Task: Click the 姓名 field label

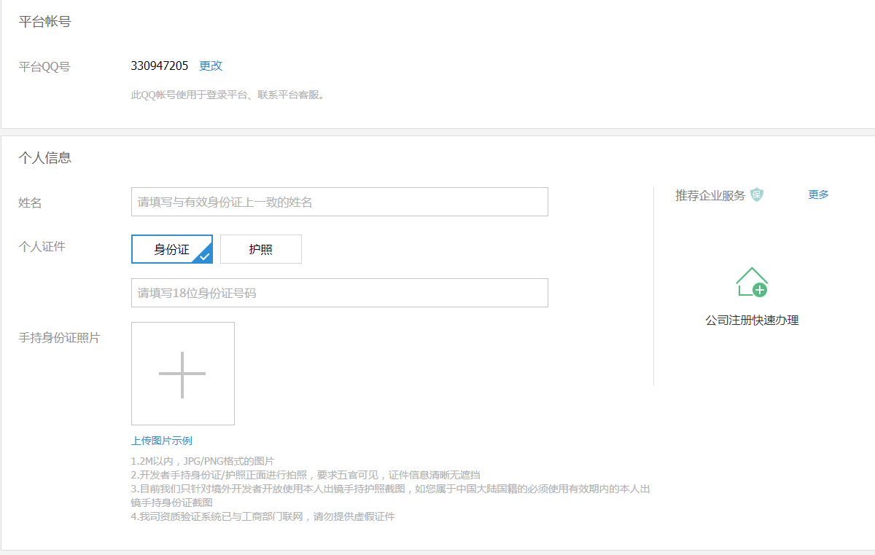Action: click(30, 203)
